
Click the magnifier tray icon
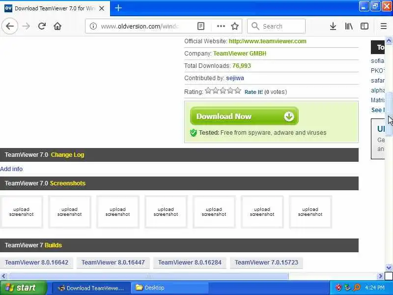357,288
